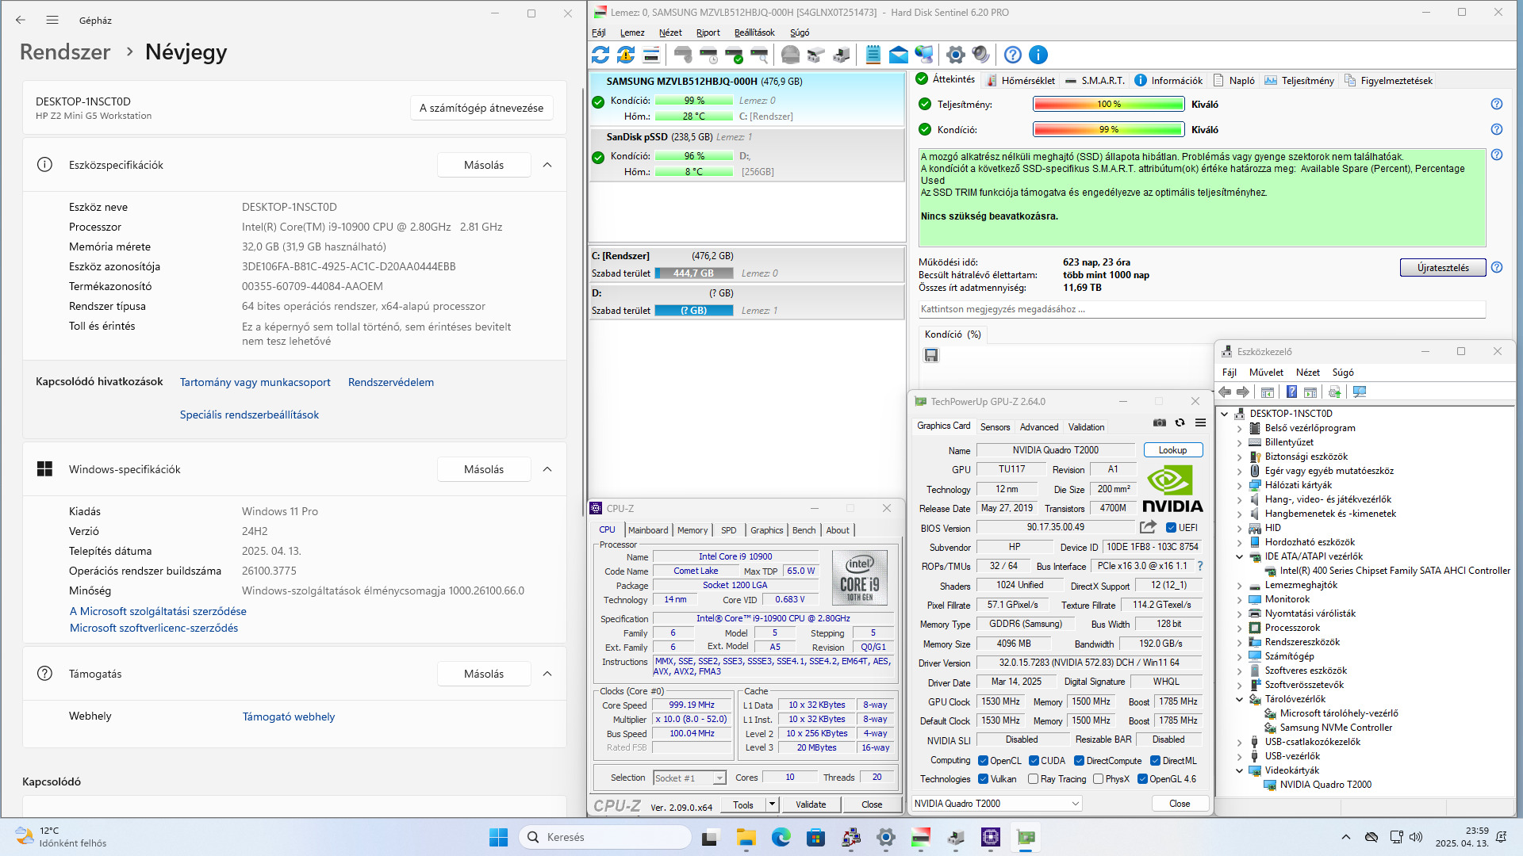
Task: Switch to the Mainboard tab in CPU-Z
Action: pyautogui.click(x=647, y=530)
